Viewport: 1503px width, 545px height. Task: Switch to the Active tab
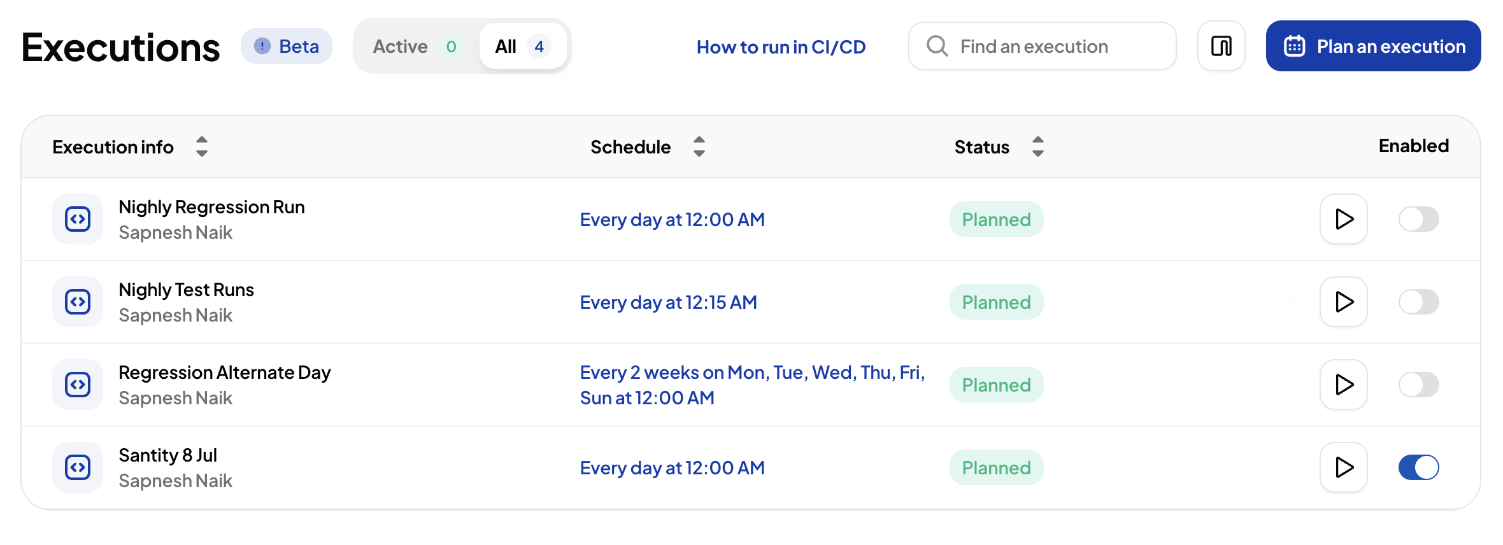coord(417,46)
